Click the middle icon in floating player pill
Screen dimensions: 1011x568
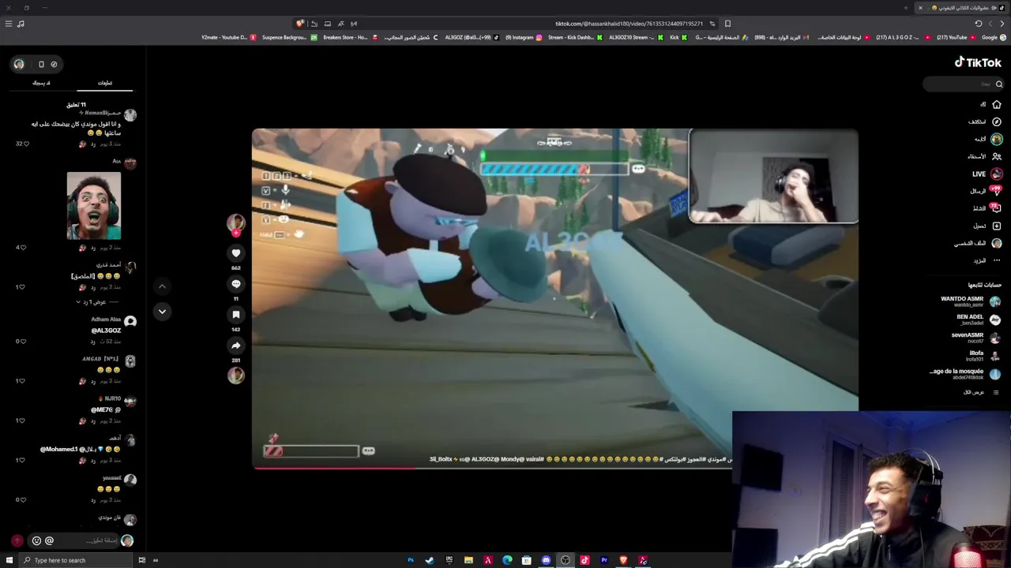[41, 64]
